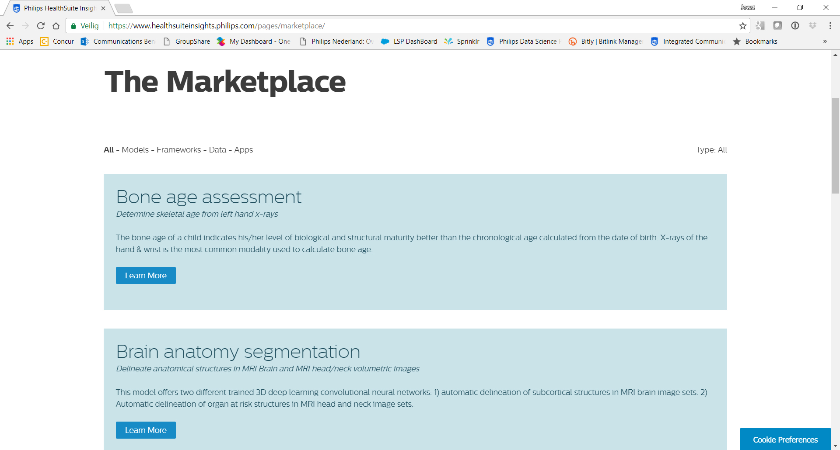The image size is (840, 450).
Task: Filter marketplace by Data
Action: pos(217,150)
